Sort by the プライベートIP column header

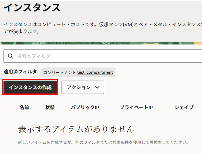pos(136,107)
